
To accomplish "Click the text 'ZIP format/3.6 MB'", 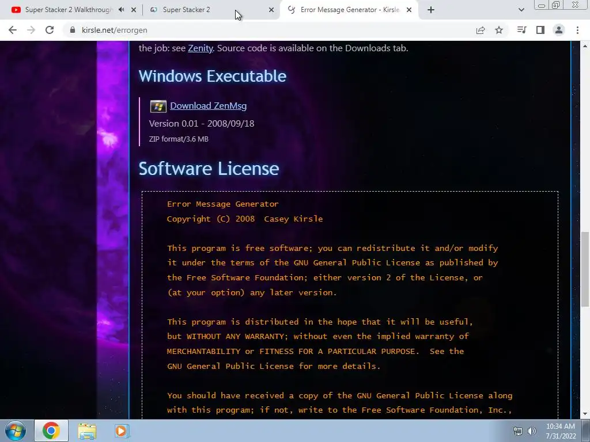I will [179, 139].
